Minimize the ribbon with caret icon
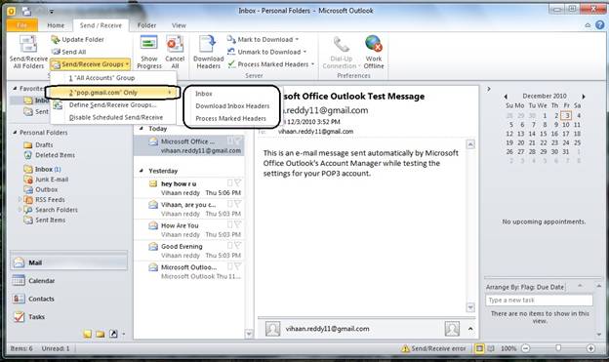This screenshot has height=362, width=609. click(x=588, y=25)
